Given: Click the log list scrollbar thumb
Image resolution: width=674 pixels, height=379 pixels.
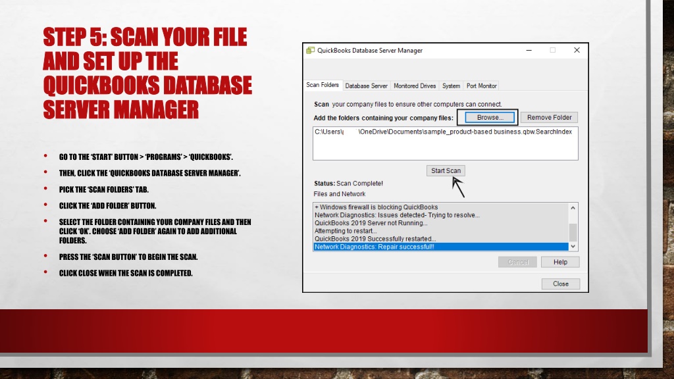Looking at the screenshot, I should (x=573, y=232).
